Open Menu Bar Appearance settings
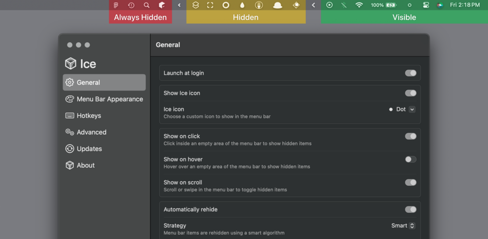This screenshot has width=488, height=239. (x=104, y=99)
